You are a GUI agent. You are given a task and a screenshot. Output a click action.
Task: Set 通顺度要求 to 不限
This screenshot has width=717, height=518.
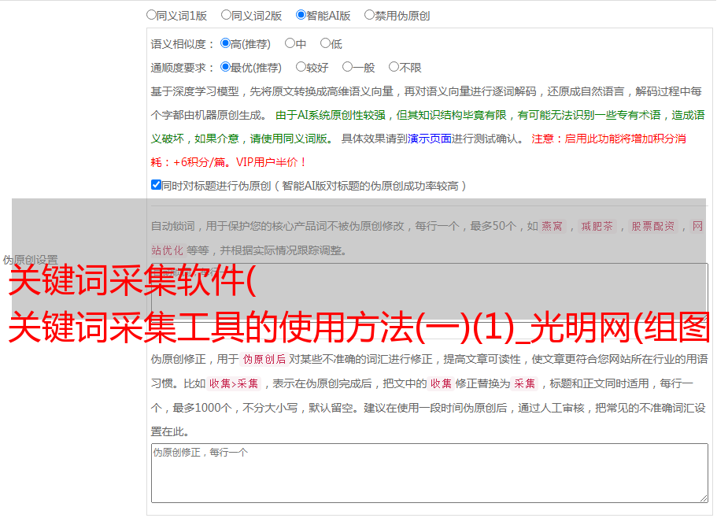tap(394, 67)
